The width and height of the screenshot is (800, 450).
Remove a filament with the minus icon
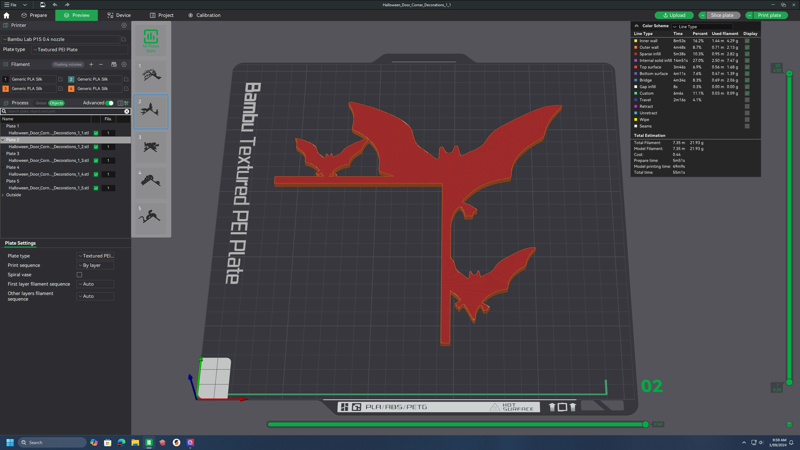point(101,64)
